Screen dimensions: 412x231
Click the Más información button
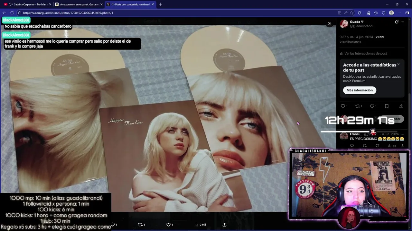[x=360, y=90]
